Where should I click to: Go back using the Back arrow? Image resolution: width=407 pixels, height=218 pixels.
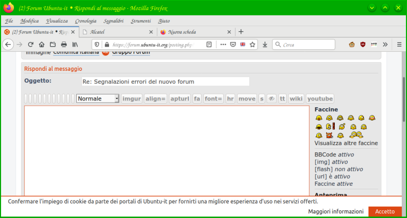(8, 45)
